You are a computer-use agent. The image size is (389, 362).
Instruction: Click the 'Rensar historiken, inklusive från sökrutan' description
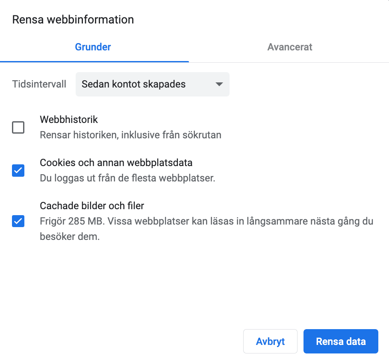pos(130,135)
